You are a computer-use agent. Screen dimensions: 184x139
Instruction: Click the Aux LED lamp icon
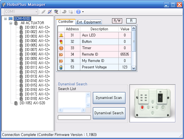click(61, 35)
